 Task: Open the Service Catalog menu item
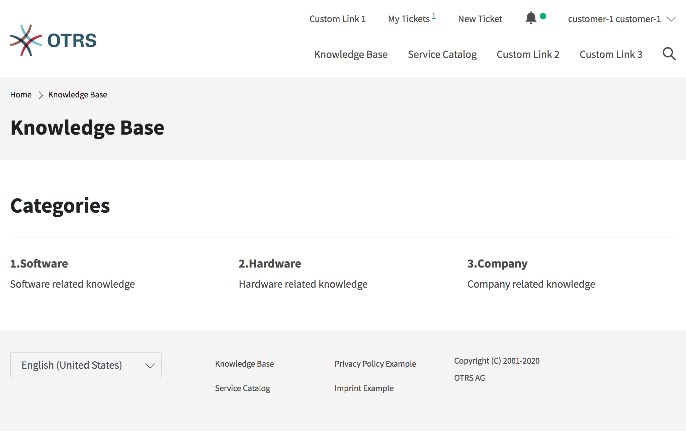tap(441, 54)
